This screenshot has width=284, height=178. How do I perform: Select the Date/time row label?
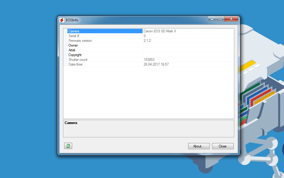coord(75,64)
